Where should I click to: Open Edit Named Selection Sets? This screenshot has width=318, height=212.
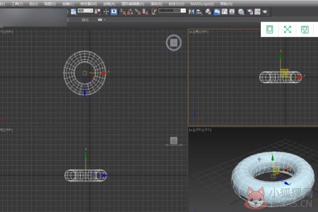[x=154, y=12]
